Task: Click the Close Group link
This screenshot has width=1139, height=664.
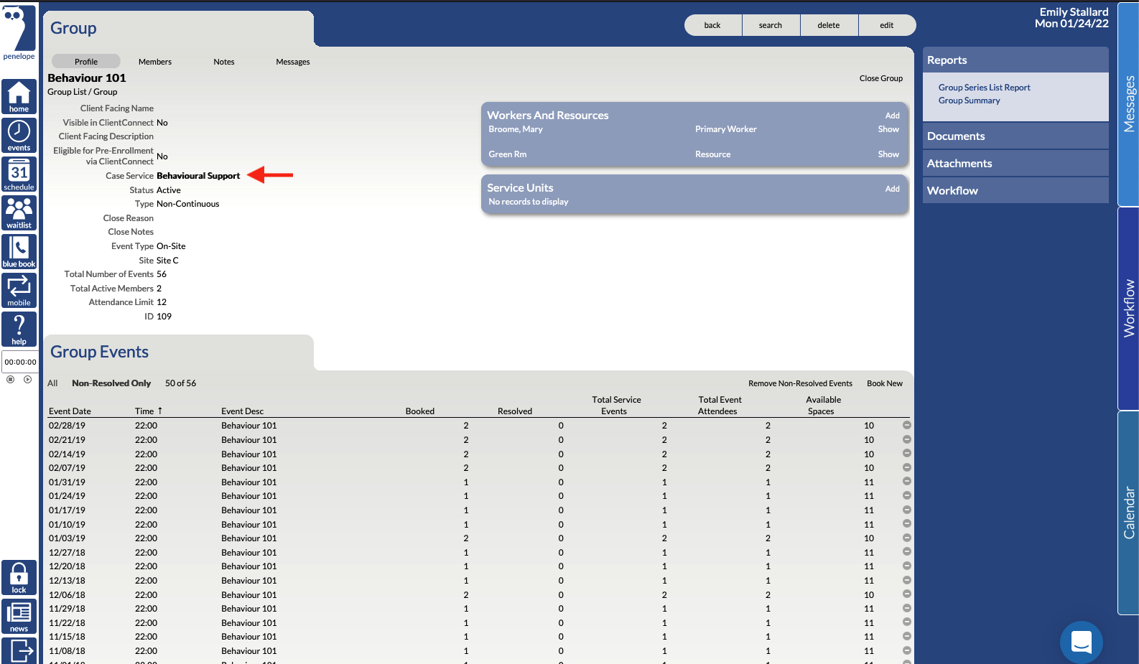Action: tap(881, 78)
